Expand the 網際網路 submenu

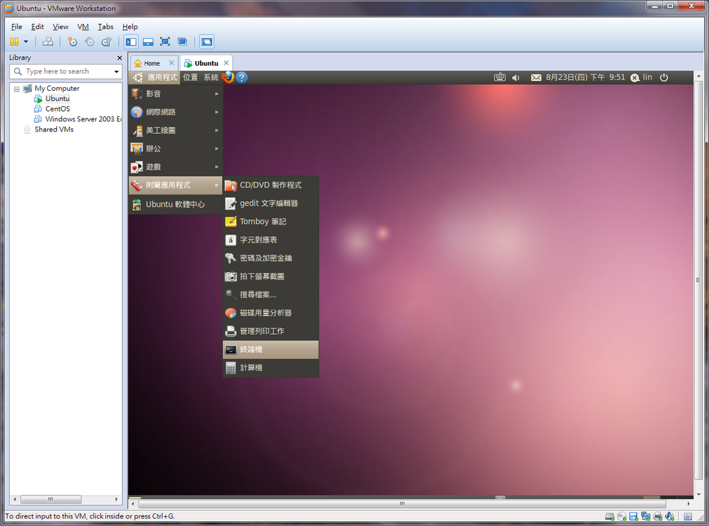[x=175, y=112]
